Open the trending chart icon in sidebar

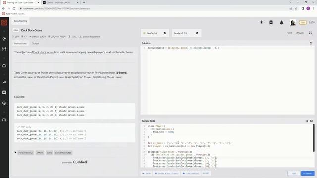tap(4, 82)
